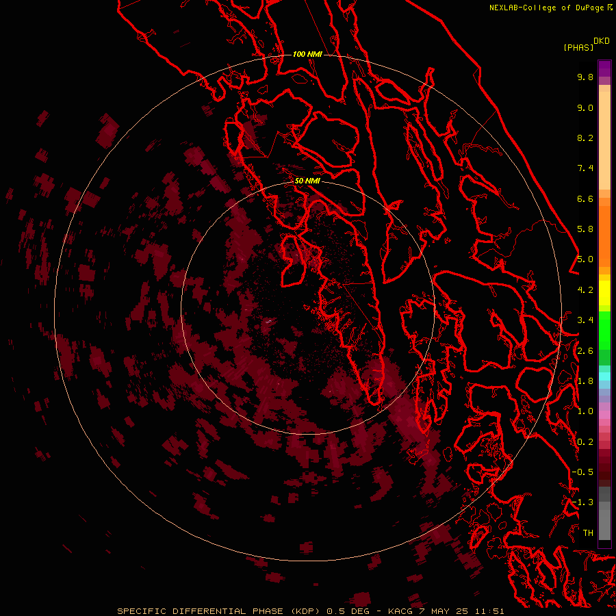The height and width of the screenshot is (616, 616).
Task: Pick the pink segment of the color bar
Action: [604, 415]
